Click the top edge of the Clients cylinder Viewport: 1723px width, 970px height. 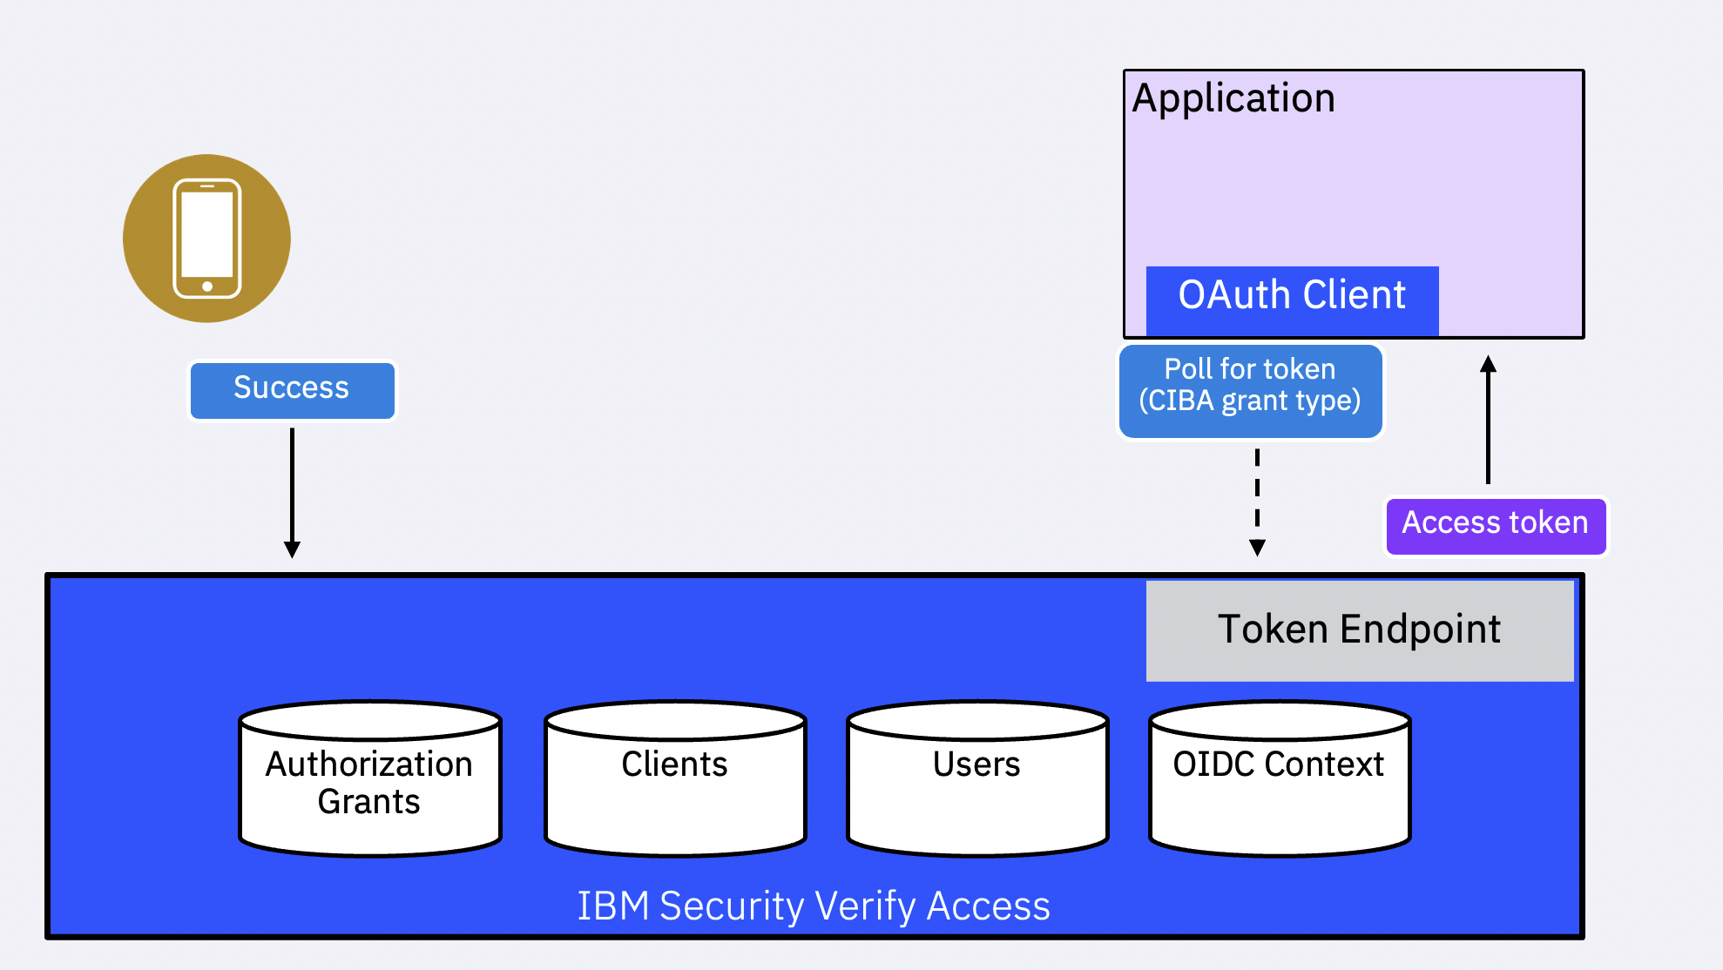click(674, 716)
